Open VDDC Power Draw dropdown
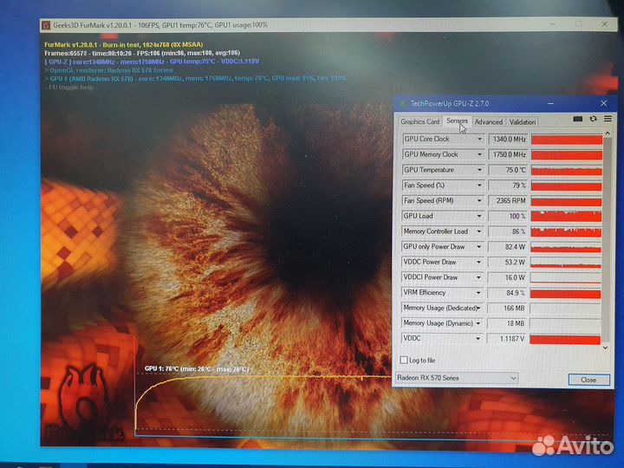 478,263
